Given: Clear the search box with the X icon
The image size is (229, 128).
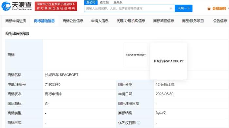Looking at the screenshot, I should point(171,8).
